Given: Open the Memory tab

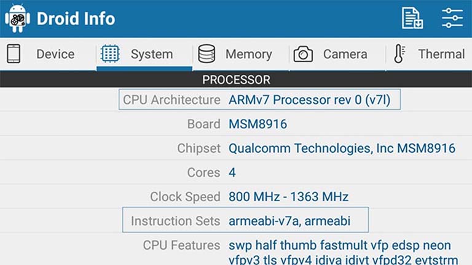Looking at the screenshot, I should 248,54.
